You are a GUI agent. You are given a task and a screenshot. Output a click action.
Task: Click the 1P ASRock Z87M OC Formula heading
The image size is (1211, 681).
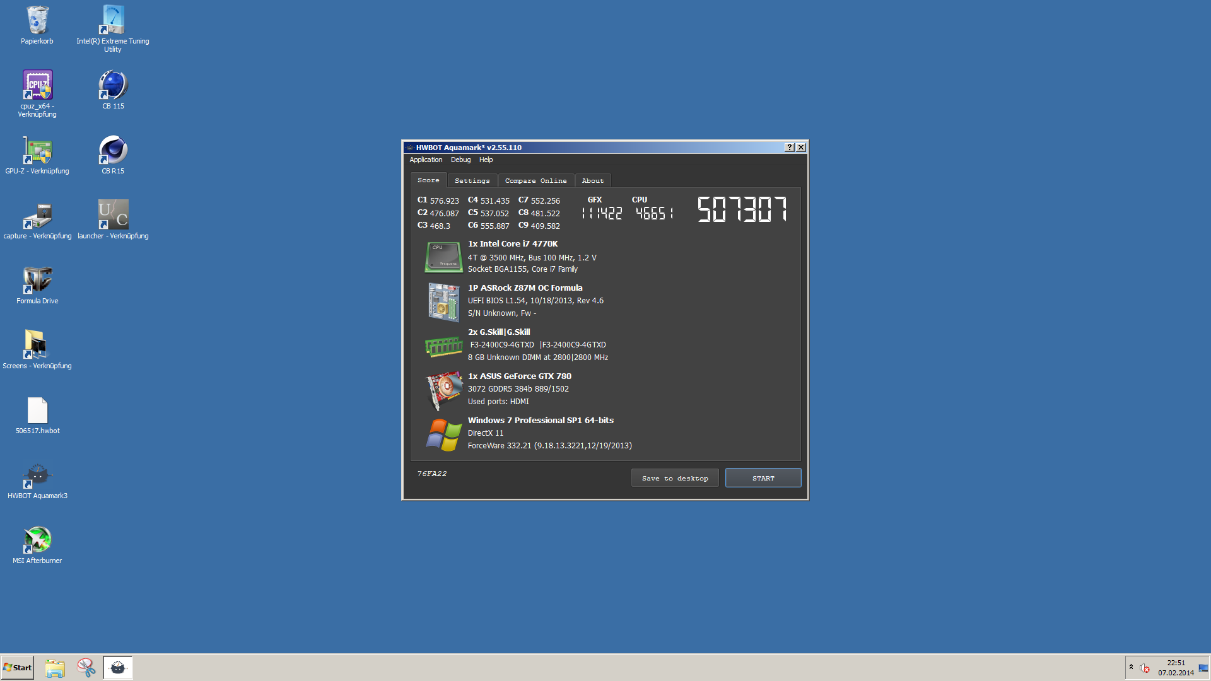point(525,288)
